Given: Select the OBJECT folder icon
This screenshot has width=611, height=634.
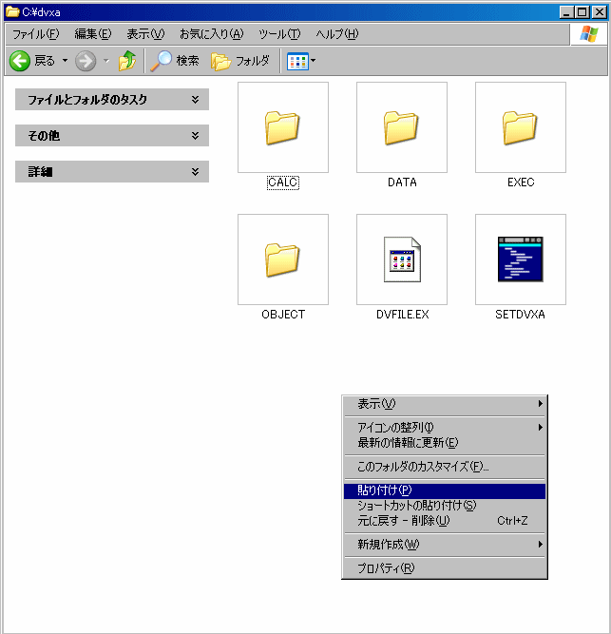Looking at the screenshot, I should [282, 259].
